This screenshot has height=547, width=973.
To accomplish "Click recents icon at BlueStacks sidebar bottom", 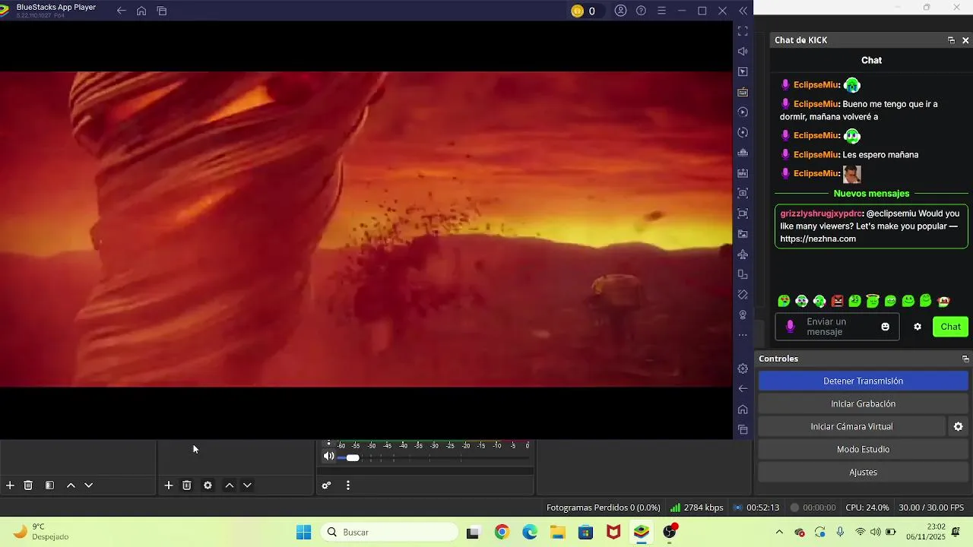I will click(x=743, y=429).
